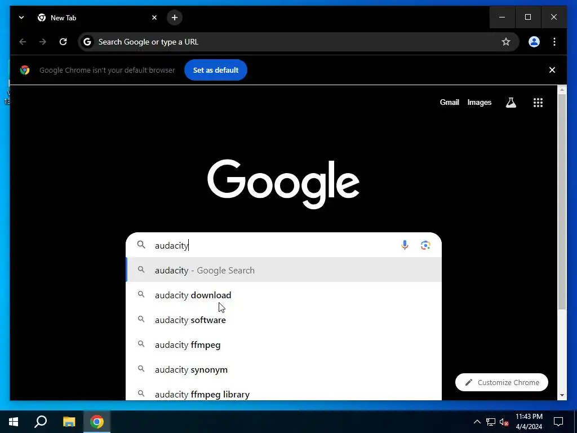The width and height of the screenshot is (577, 433).
Task: Open the Gmail link
Action: tap(449, 103)
